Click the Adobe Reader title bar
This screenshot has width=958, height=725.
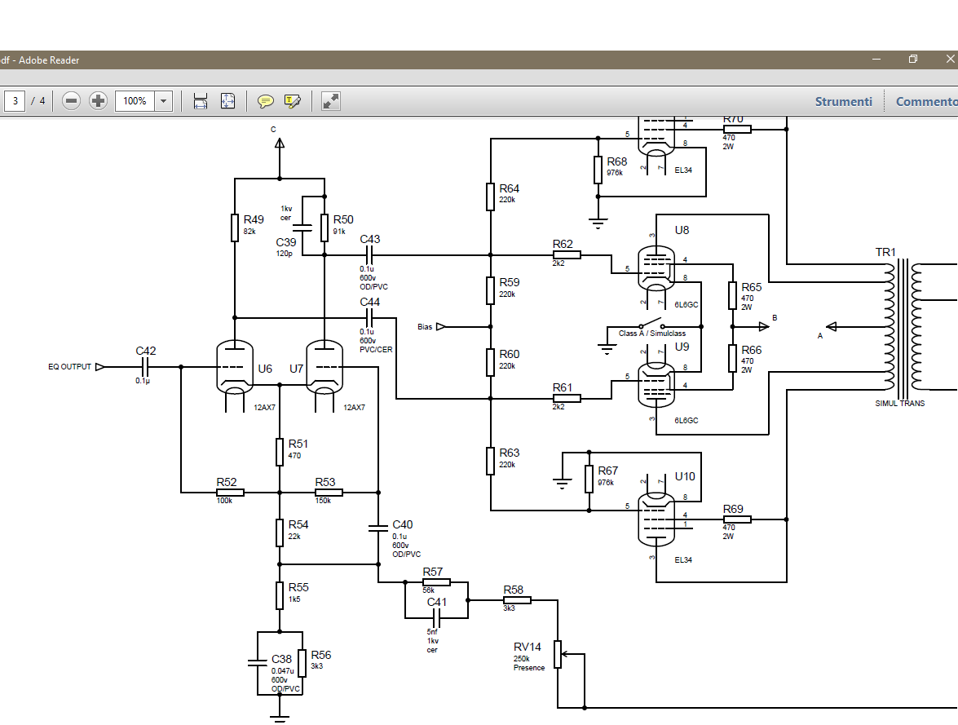coord(408,60)
